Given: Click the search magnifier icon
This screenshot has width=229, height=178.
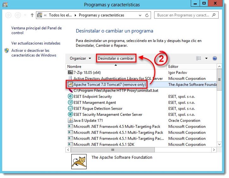Looking at the screenshot, I should coord(214,15).
